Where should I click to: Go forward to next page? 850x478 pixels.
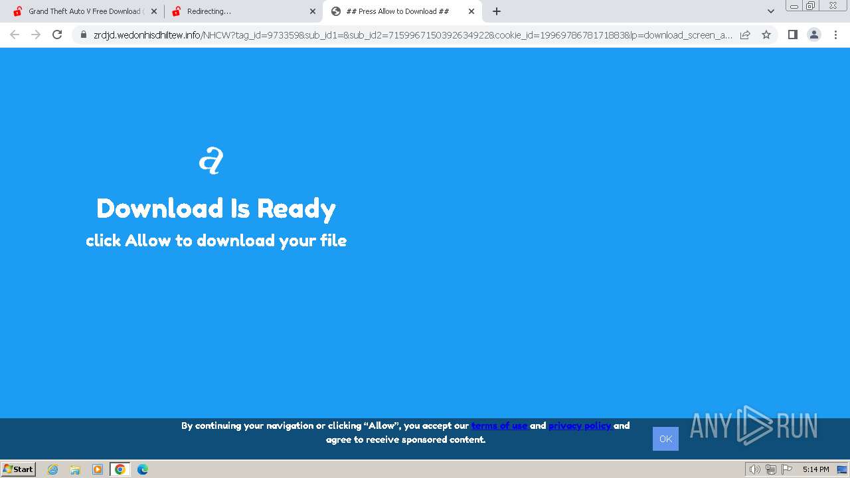click(x=36, y=35)
